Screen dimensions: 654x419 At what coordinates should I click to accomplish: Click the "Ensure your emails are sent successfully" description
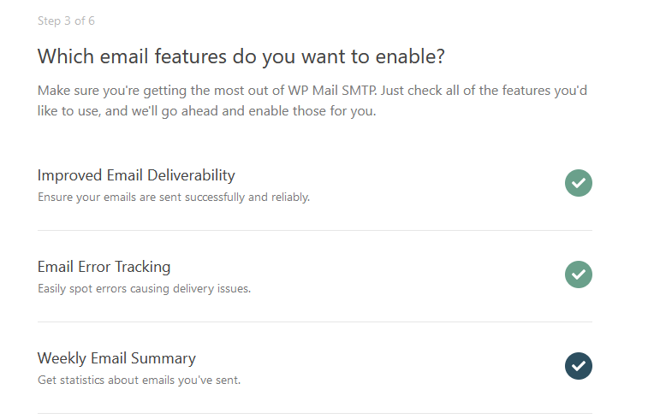pos(174,197)
